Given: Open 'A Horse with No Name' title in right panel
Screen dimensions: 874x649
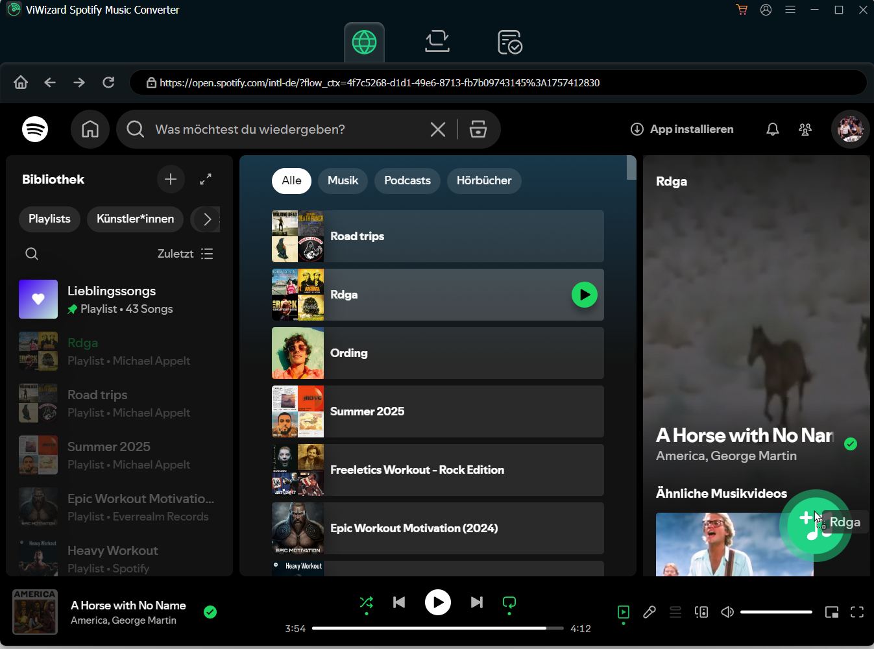Looking at the screenshot, I should click(744, 435).
